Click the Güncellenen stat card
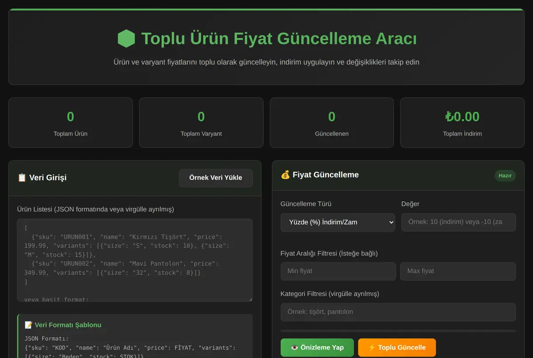Screen dimensions: 533x358 coord(332,123)
